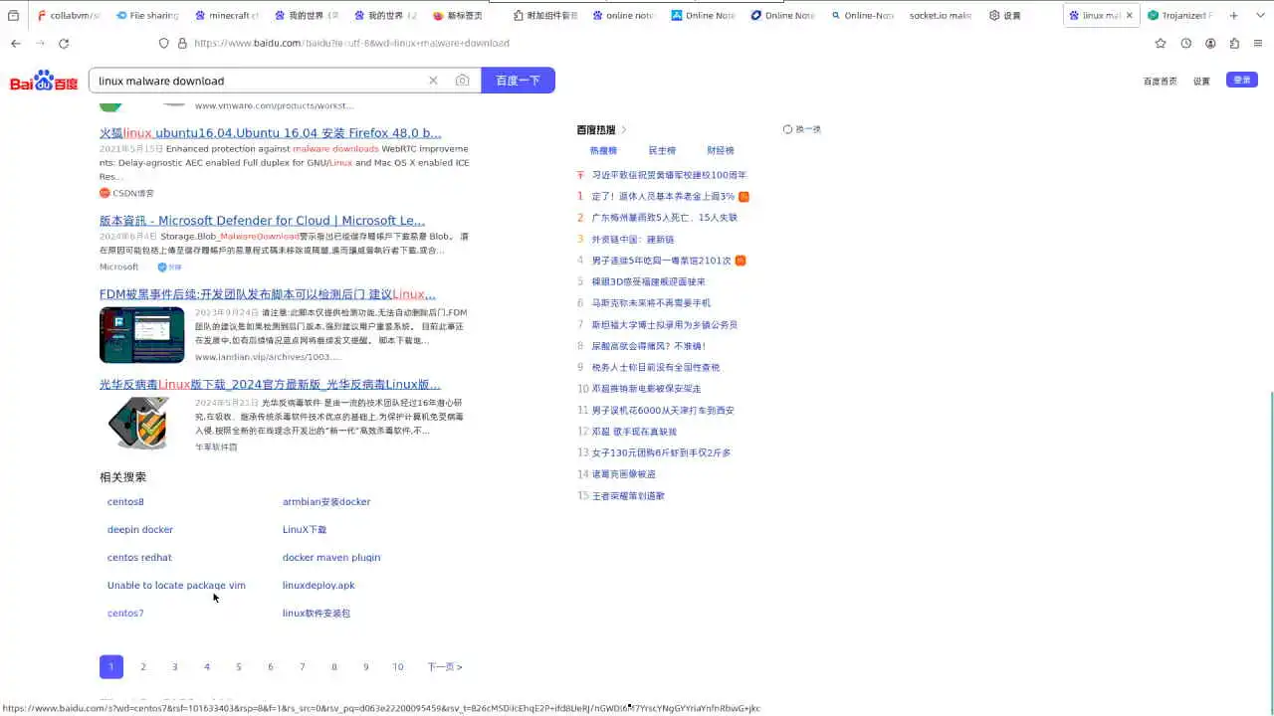Screen dimensions: 1274x716
Task: Clear the search box with the X icon
Action: coord(433,81)
